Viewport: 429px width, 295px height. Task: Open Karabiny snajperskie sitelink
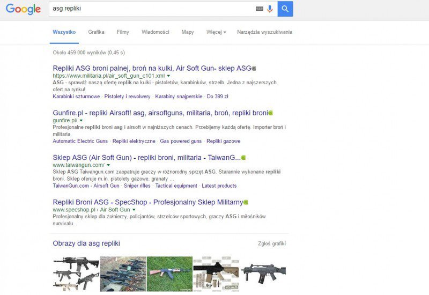click(x=179, y=97)
